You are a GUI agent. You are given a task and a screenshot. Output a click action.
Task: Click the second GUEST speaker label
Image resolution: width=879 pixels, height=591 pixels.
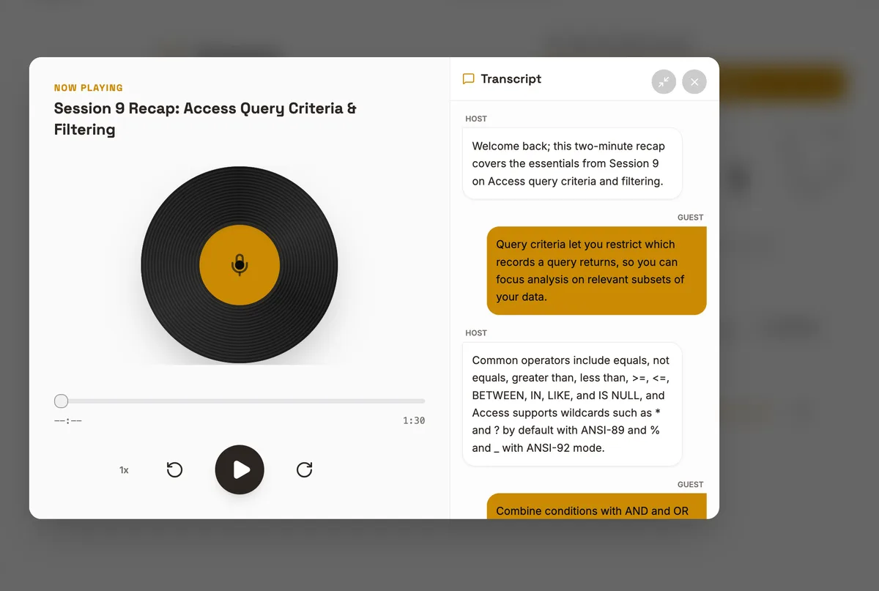click(x=690, y=485)
